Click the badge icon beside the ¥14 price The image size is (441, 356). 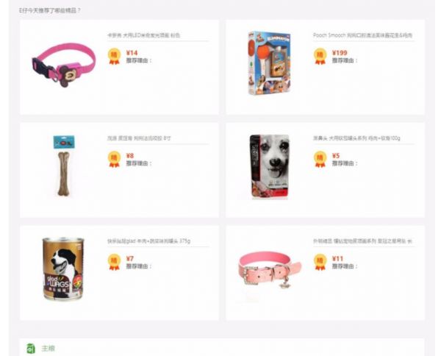(x=114, y=57)
